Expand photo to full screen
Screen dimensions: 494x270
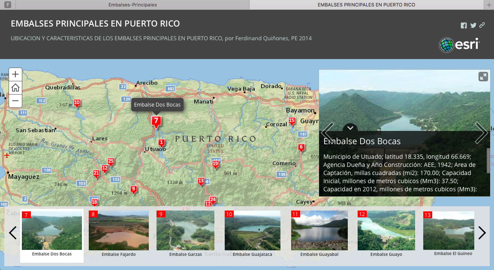(483, 77)
